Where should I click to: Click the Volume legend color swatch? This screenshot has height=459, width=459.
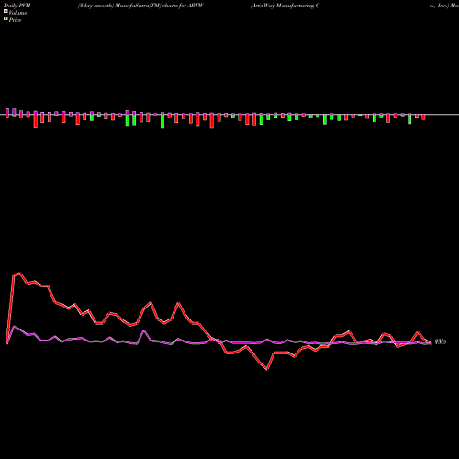tap(6, 11)
